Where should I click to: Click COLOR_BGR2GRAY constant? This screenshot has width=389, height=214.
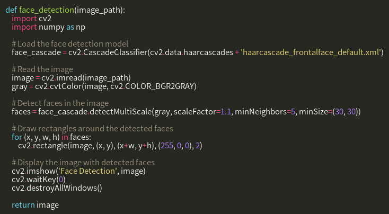[x=160, y=86]
